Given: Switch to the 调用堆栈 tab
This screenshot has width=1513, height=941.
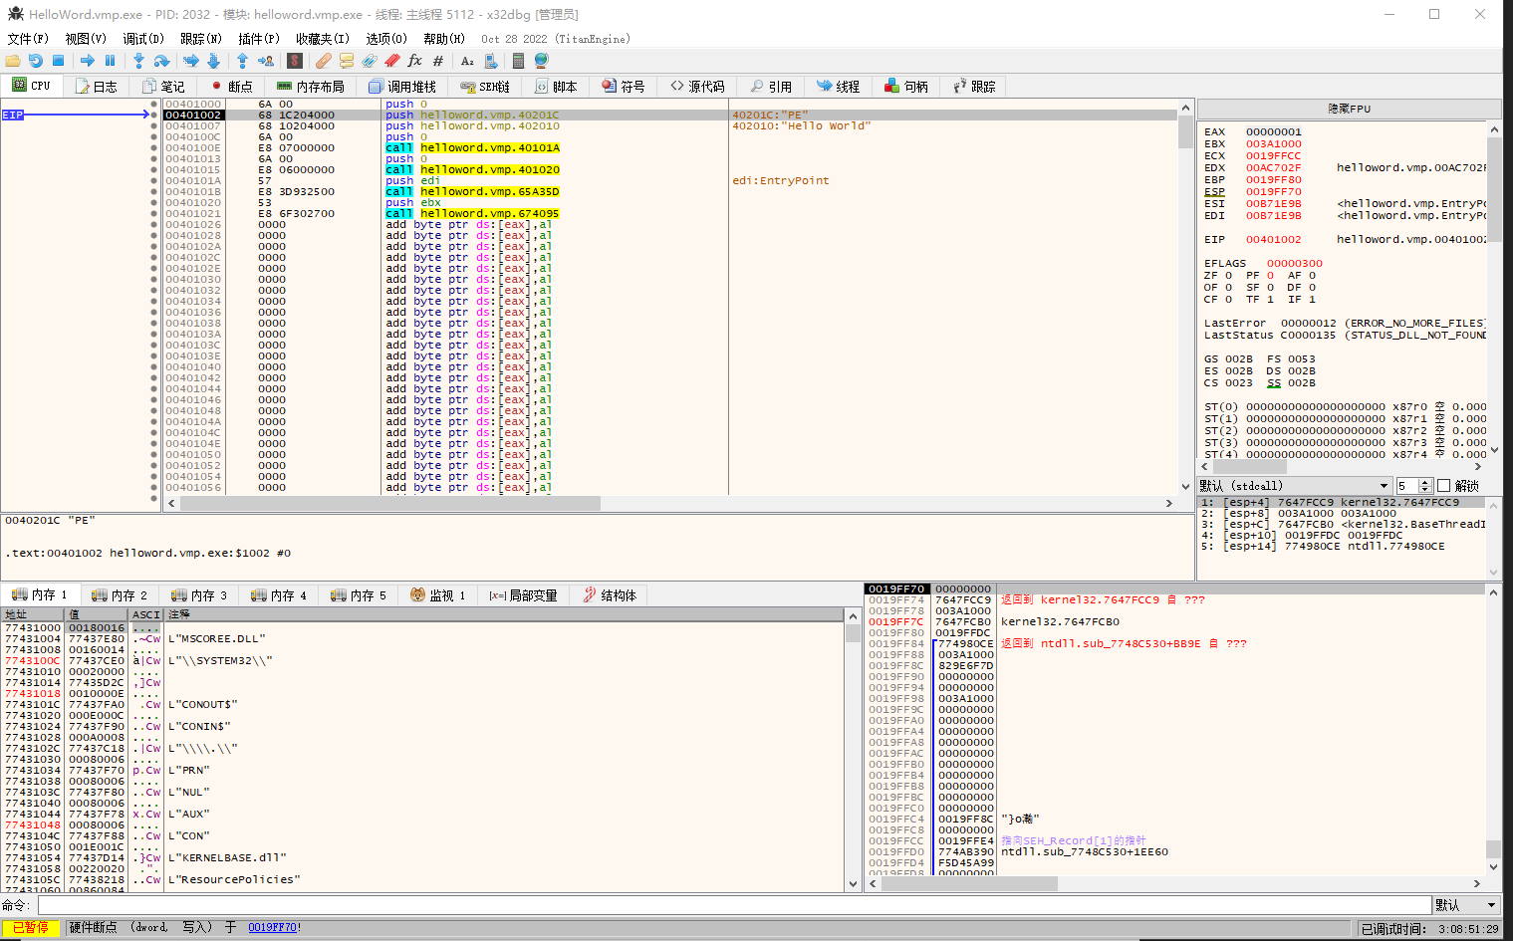Looking at the screenshot, I should pos(403,87).
